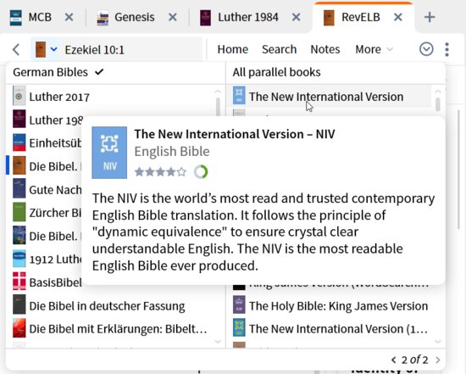
Task: Click the 1912 Luther cover icon
Action: pos(19,259)
